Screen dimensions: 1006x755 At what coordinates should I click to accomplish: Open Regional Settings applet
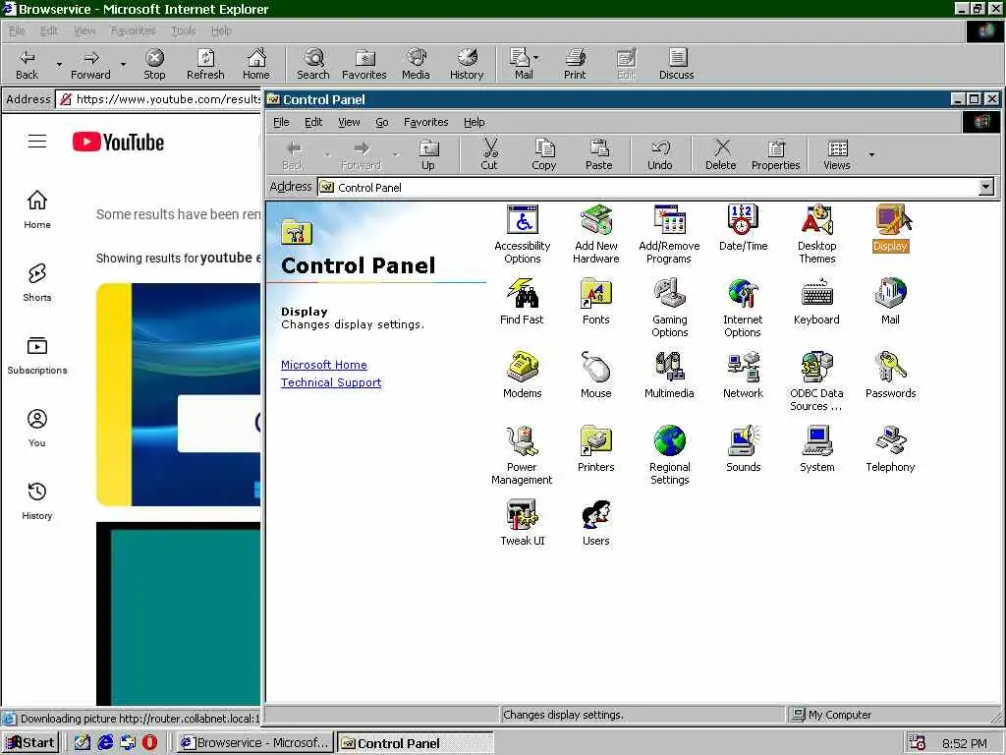[669, 456]
